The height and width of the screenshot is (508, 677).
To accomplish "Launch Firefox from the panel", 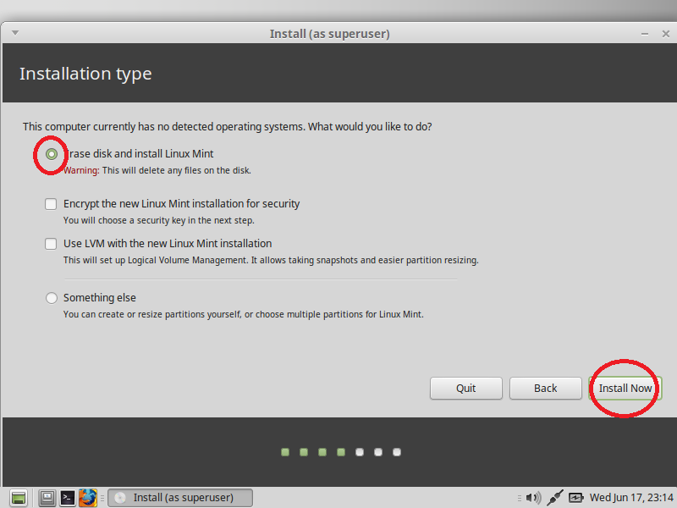I will (88, 498).
